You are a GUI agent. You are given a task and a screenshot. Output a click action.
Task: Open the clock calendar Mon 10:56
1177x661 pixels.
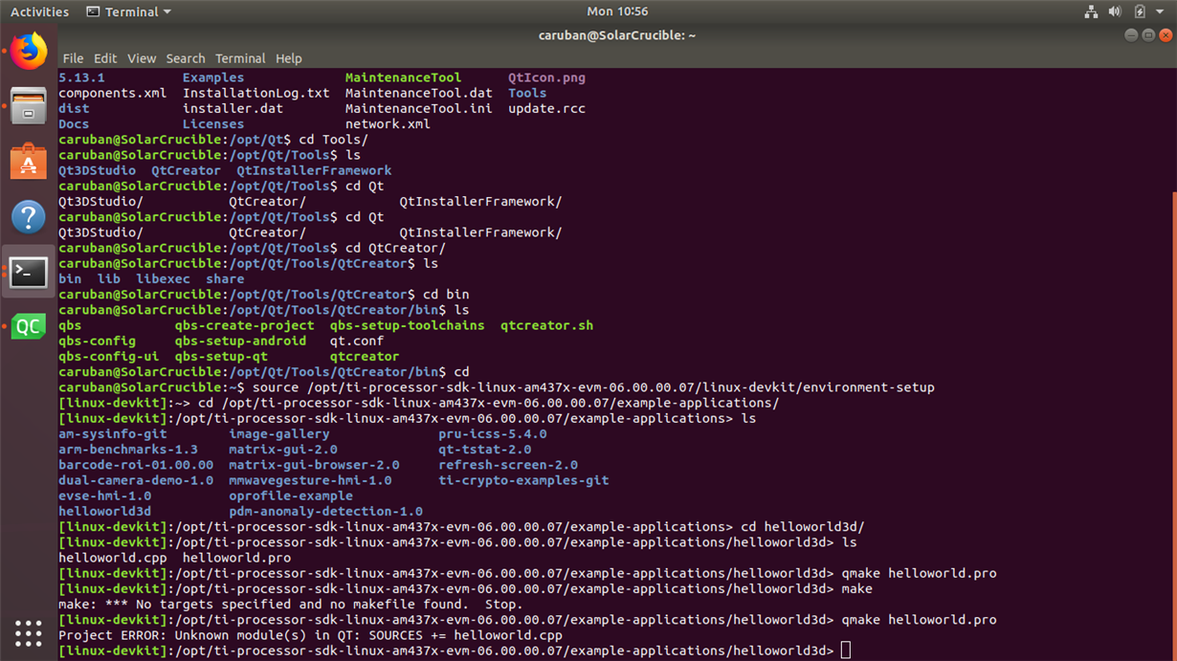tap(617, 11)
